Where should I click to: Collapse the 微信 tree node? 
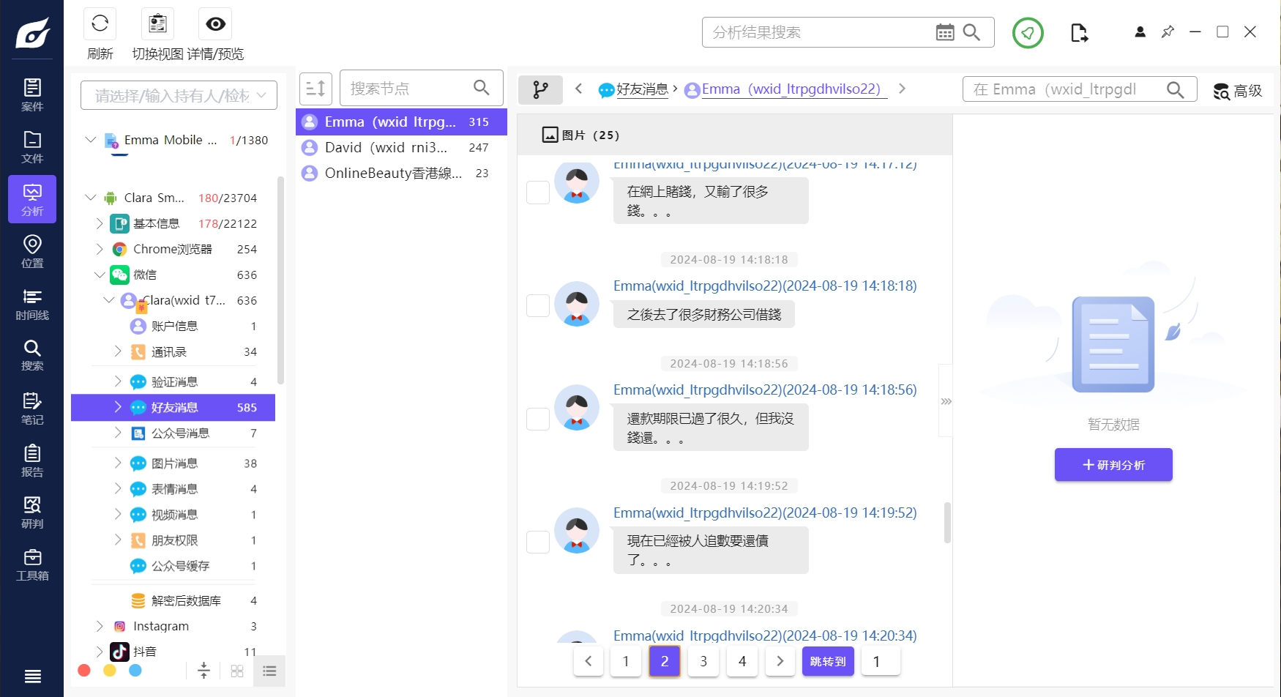pyautogui.click(x=100, y=275)
